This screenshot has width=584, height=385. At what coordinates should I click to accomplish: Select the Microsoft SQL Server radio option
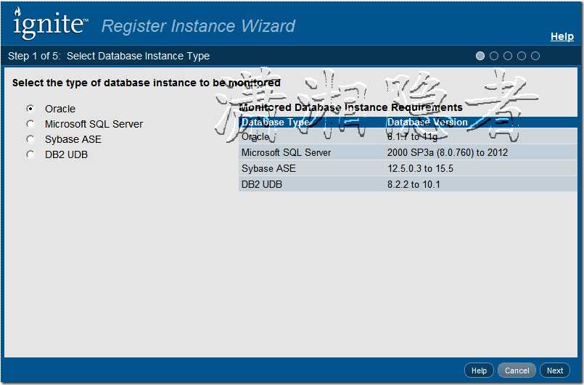coord(30,123)
